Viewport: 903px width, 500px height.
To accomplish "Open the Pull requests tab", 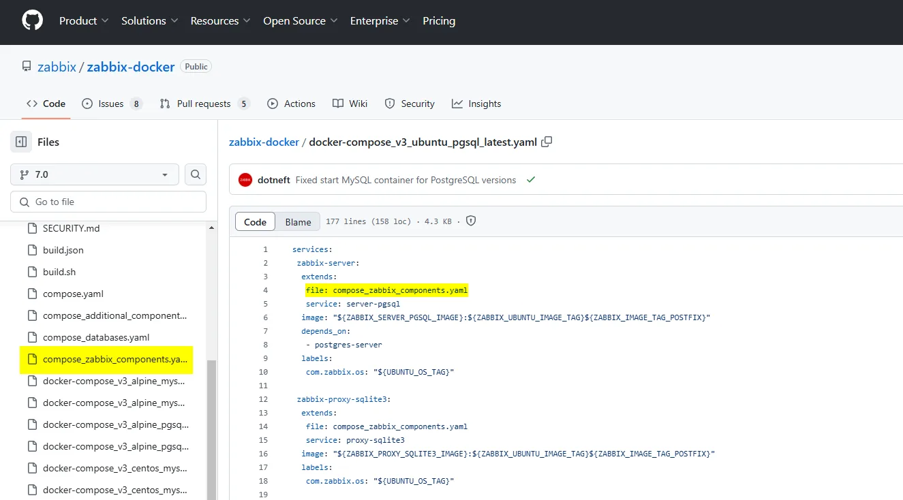I will click(204, 104).
